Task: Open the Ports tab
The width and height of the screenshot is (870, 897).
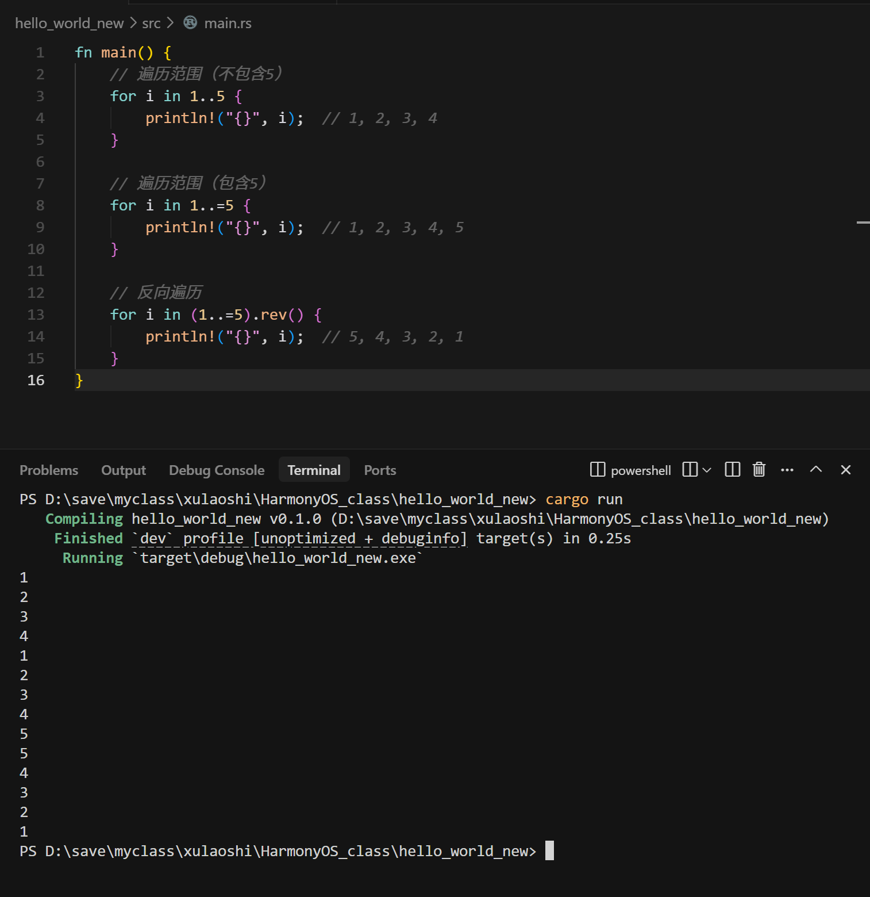Action: coord(380,470)
